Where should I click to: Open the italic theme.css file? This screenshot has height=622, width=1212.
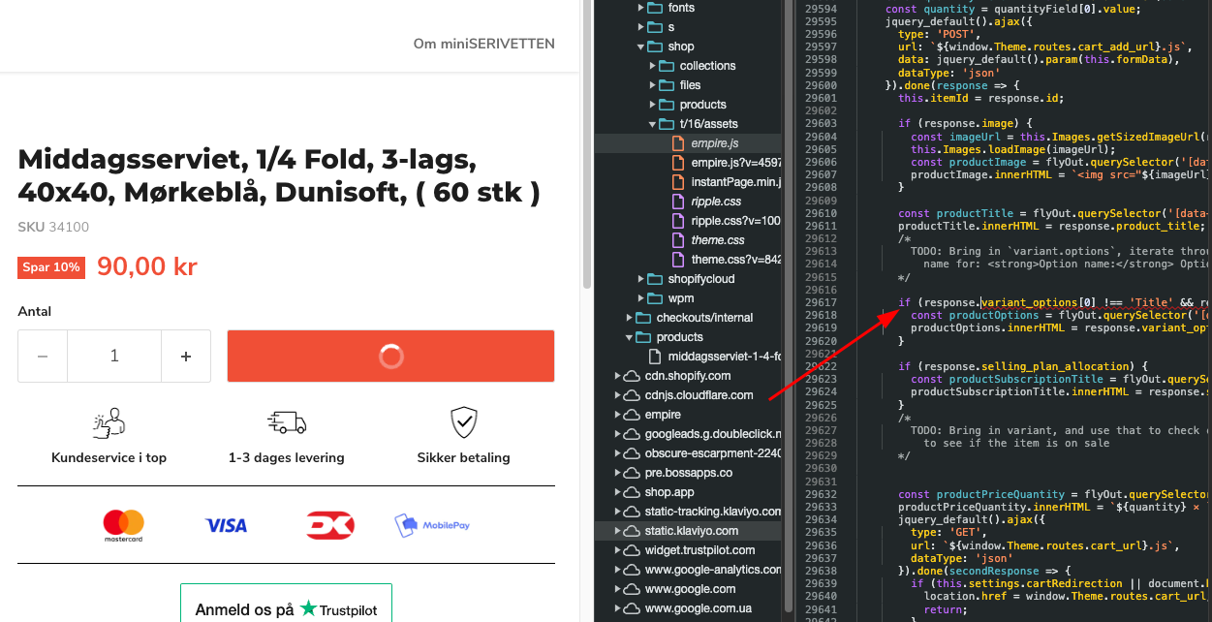pos(718,240)
